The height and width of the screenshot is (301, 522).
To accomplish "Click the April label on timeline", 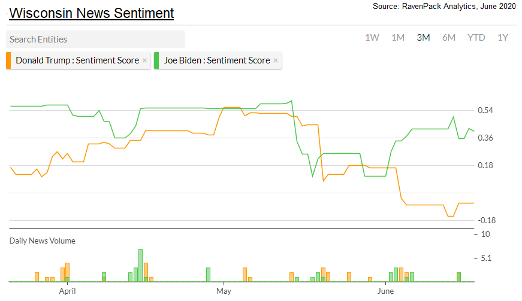I will click(x=67, y=291).
